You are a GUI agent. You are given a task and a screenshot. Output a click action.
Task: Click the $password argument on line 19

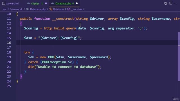[x=99, y=57]
